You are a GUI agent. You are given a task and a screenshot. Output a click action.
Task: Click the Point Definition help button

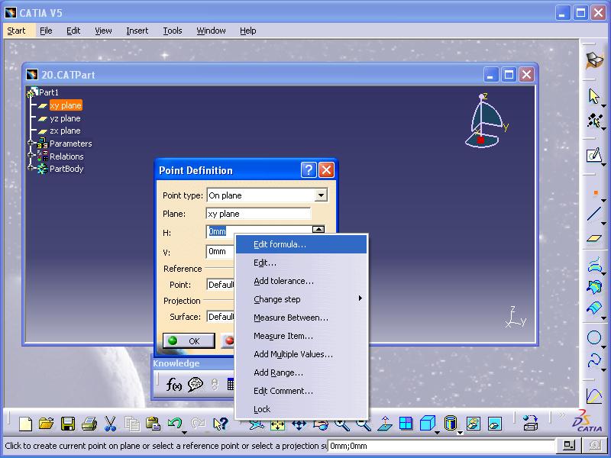[x=309, y=170]
